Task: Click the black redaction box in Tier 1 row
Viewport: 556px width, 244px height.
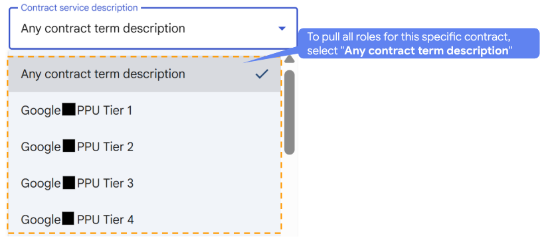Action: pos(69,109)
